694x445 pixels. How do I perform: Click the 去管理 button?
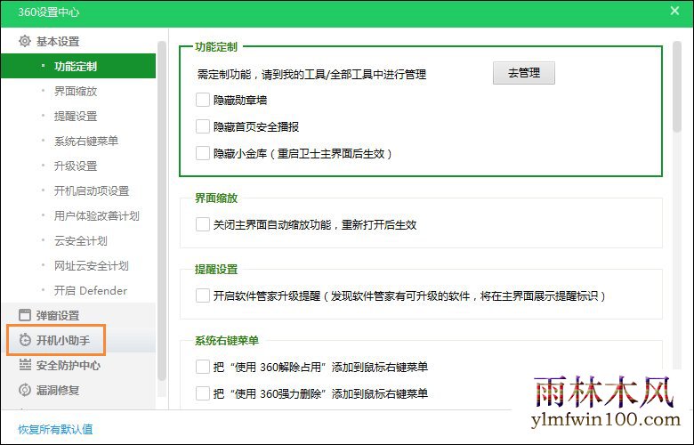pyautogui.click(x=523, y=73)
